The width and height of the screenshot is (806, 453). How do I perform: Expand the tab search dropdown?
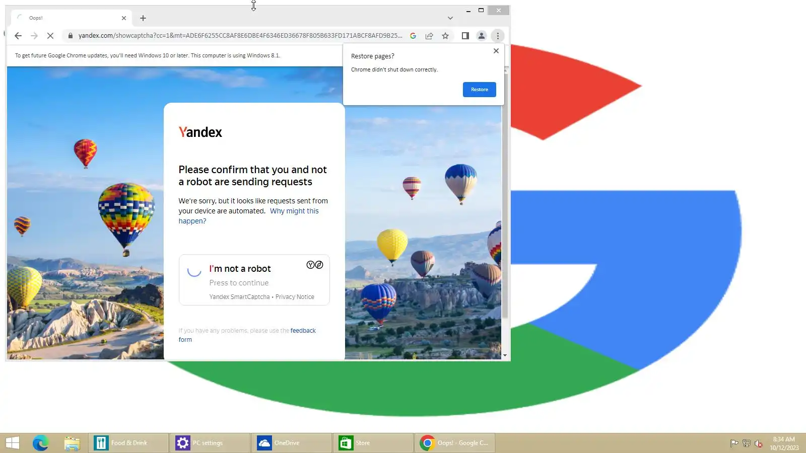(x=450, y=18)
